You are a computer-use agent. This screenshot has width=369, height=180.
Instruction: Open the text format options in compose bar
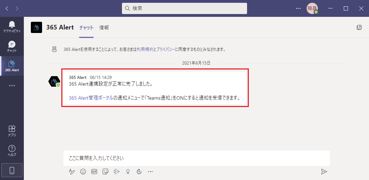[72, 172]
